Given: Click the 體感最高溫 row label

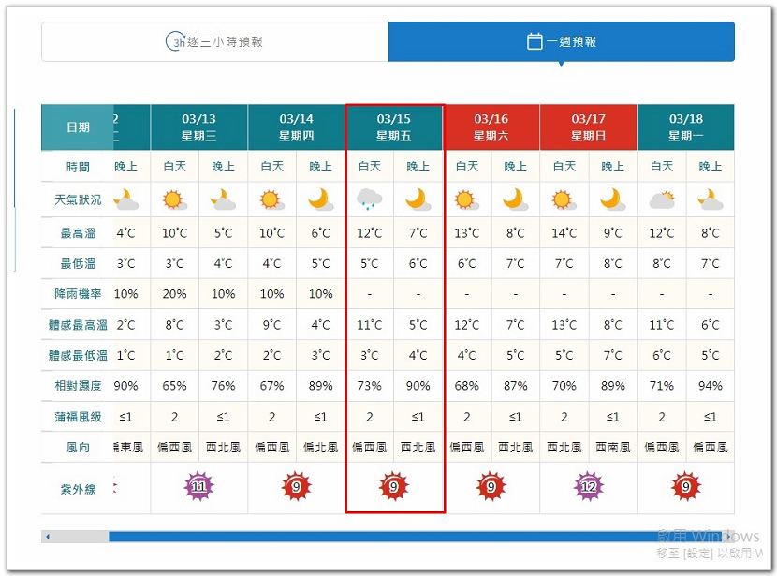Looking at the screenshot, I should click(x=78, y=325).
